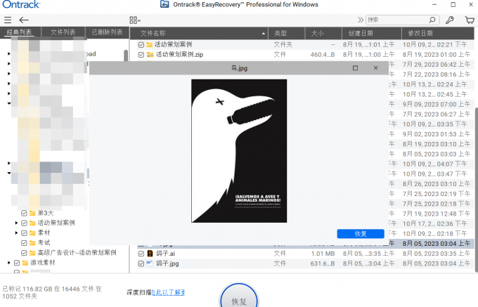Expand the 素材 tree node
The image size is (478, 307).
[16, 233]
